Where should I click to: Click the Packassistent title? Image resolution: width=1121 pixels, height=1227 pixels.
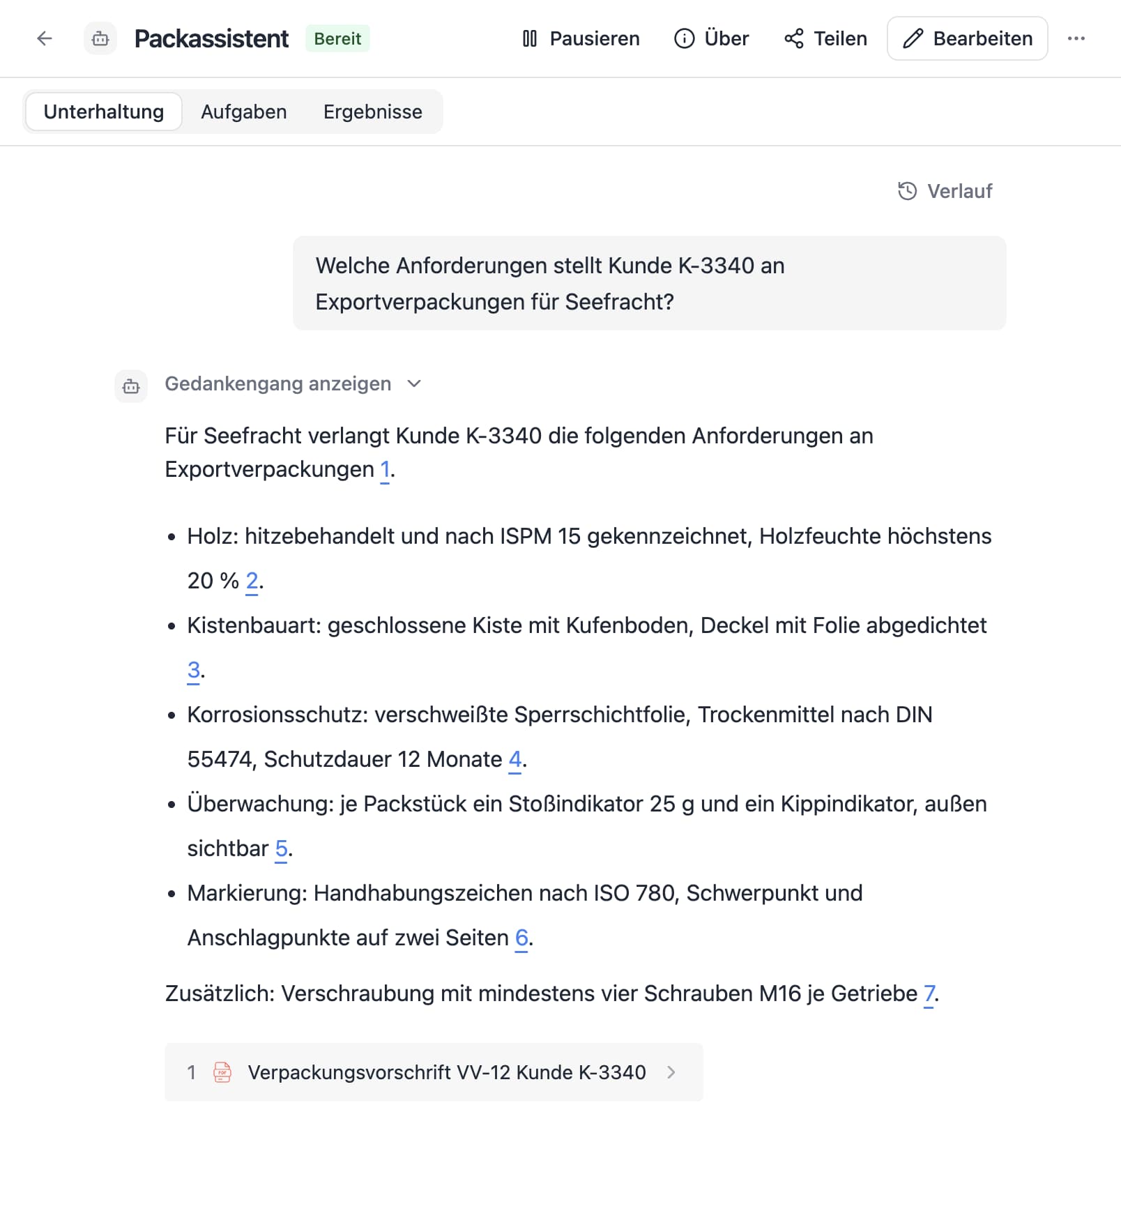[x=211, y=38]
